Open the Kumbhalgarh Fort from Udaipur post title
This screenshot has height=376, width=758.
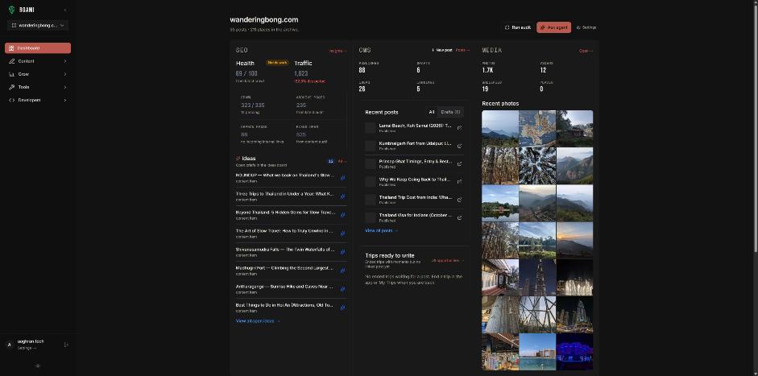(x=416, y=143)
